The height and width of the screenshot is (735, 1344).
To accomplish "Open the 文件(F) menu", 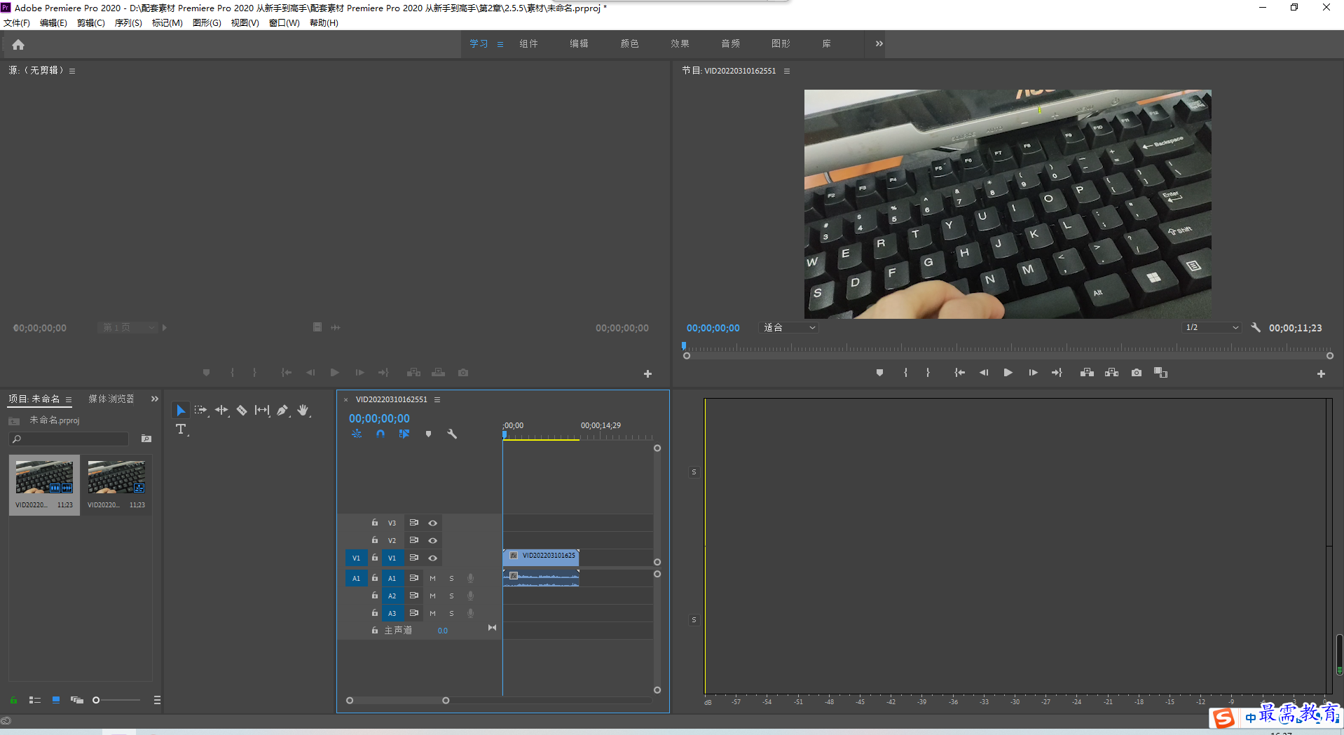I will [17, 23].
